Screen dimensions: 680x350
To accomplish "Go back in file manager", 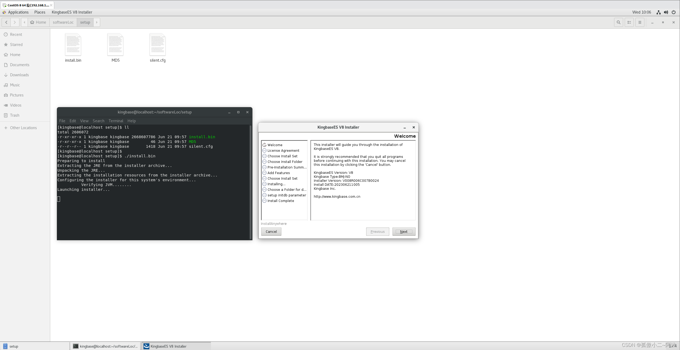I will 6,22.
